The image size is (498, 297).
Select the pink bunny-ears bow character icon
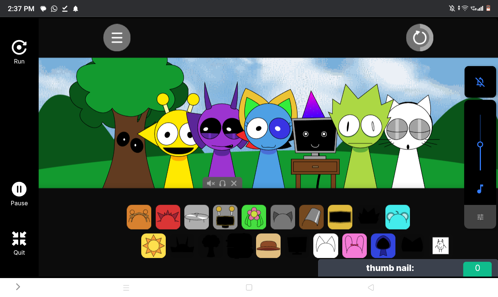tap(355, 246)
